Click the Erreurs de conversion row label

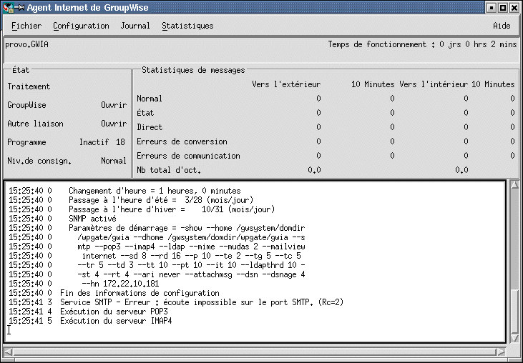click(x=182, y=141)
